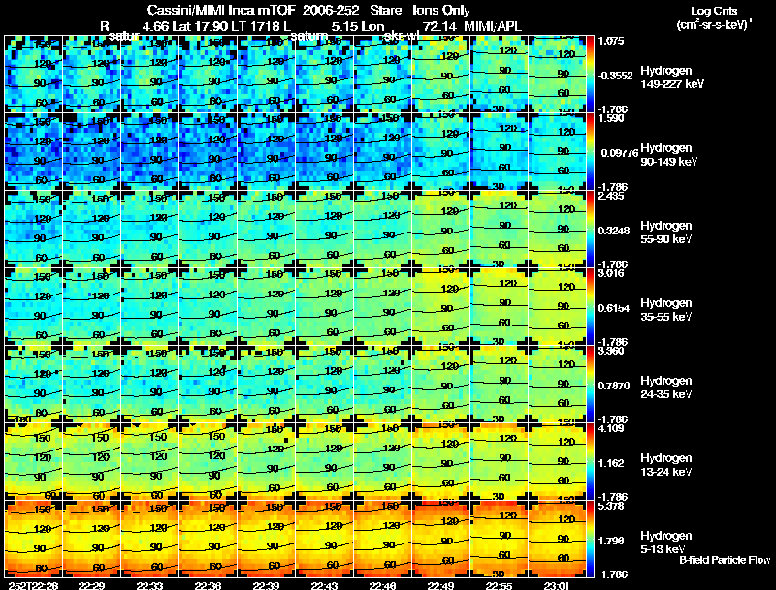Viewport: 776px width, 590px height.
Task: Click the '23:01' time label
Action: click(557, 585)
